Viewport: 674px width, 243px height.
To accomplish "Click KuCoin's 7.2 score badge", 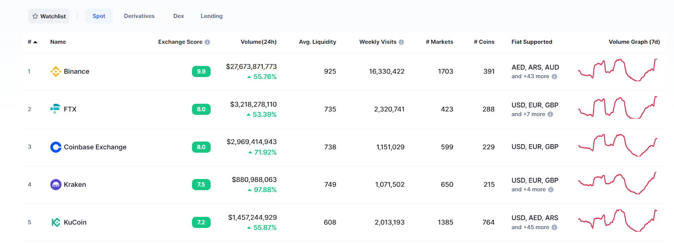I will click(201, 222).
